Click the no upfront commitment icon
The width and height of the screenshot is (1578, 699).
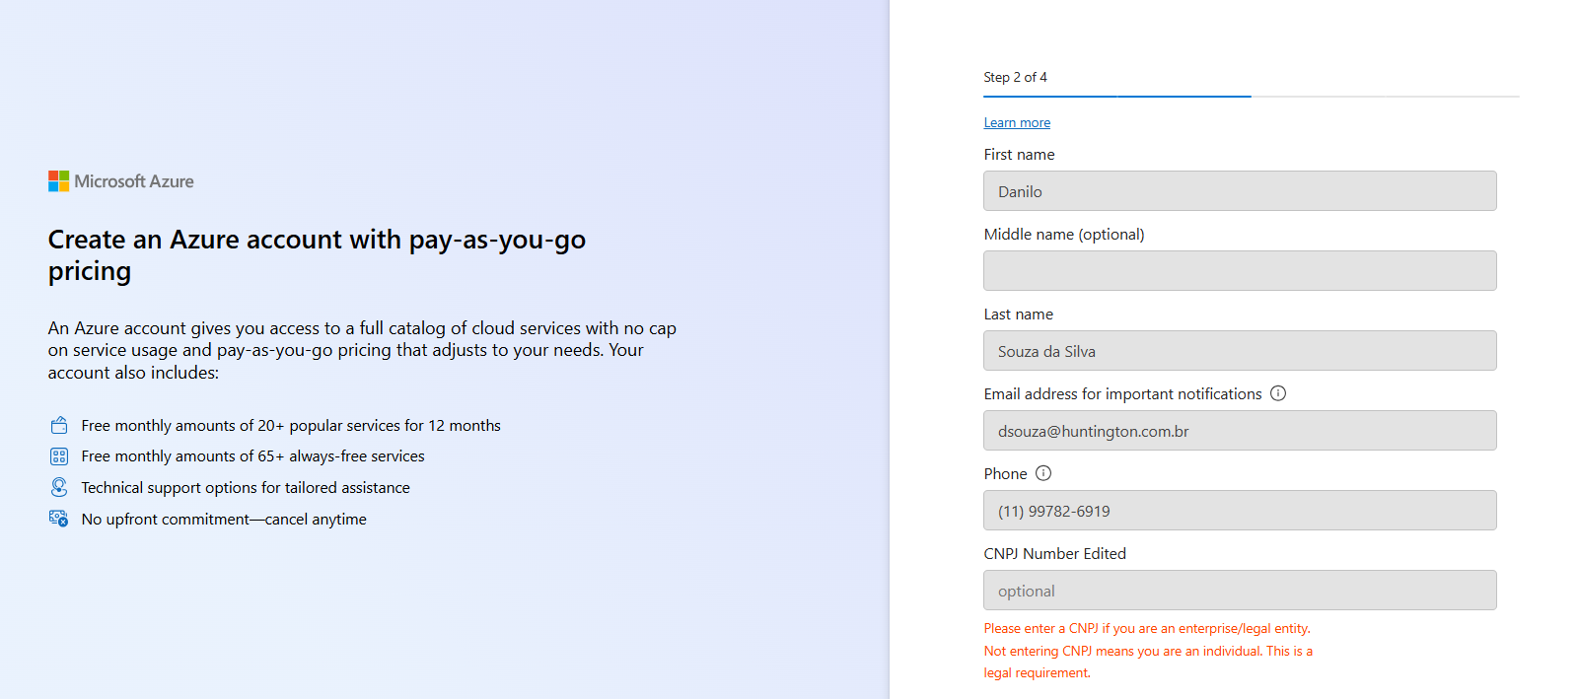click(59, 519)
